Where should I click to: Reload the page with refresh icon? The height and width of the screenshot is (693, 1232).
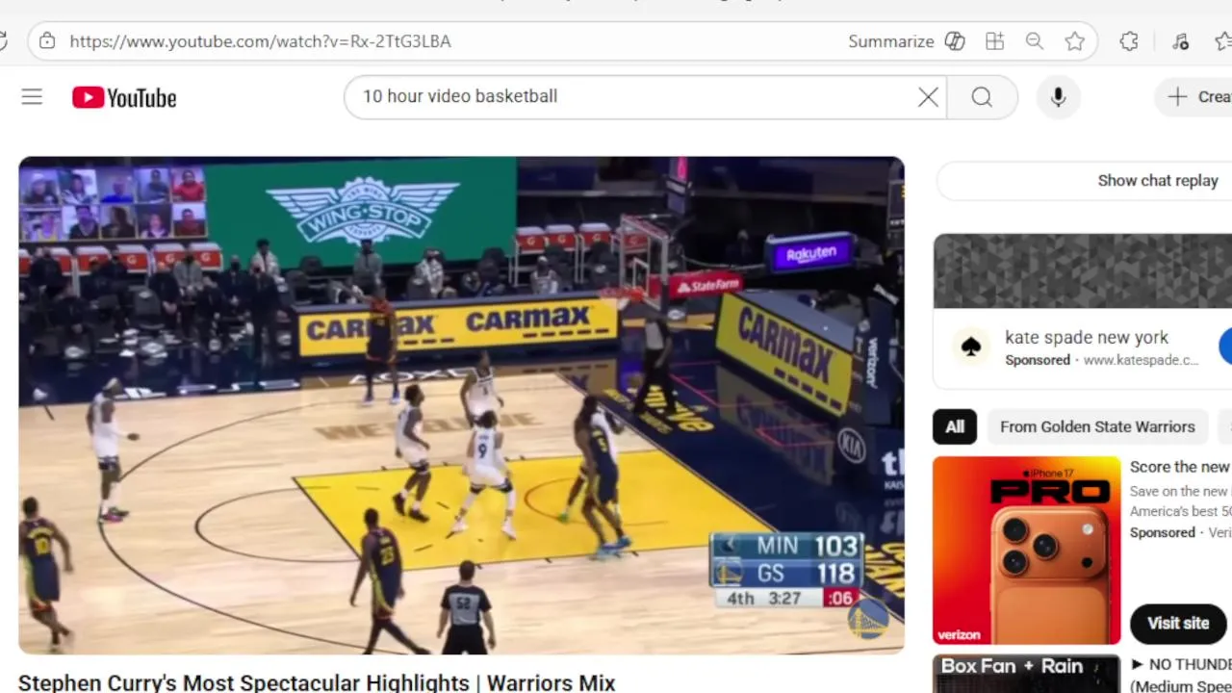pyautogui.click(x=3, y=41)
